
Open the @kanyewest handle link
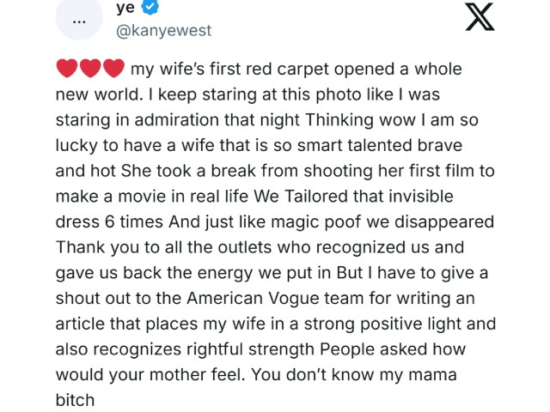point(163,31)
